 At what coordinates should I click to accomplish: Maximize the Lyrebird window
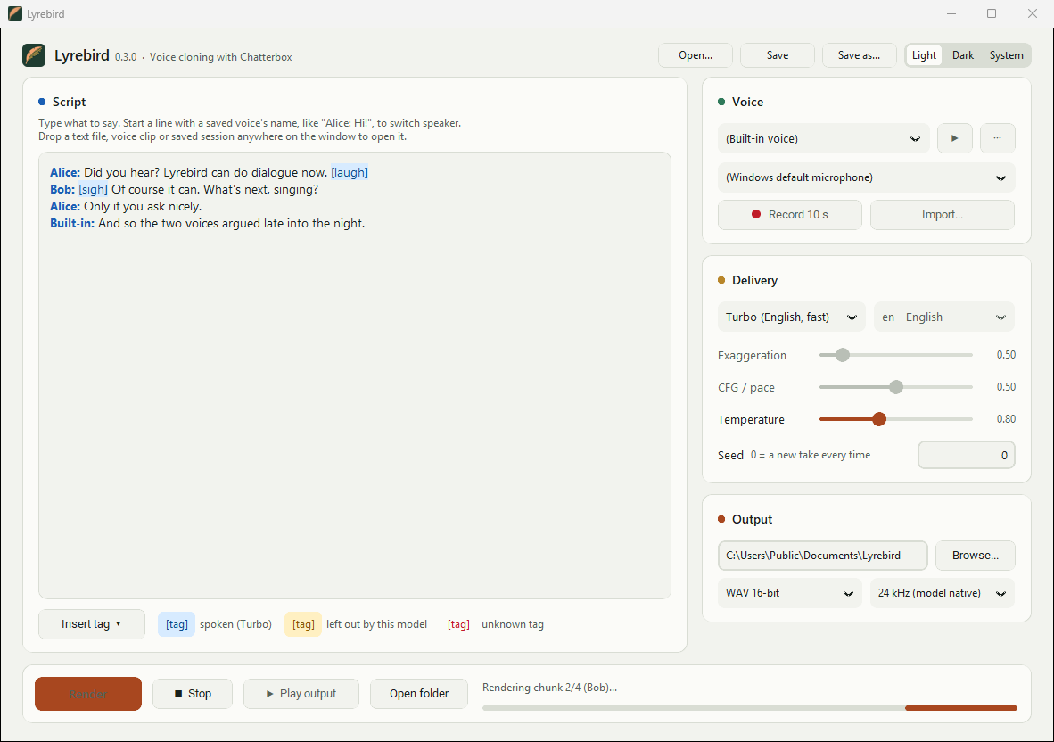[x=992, y=13]
